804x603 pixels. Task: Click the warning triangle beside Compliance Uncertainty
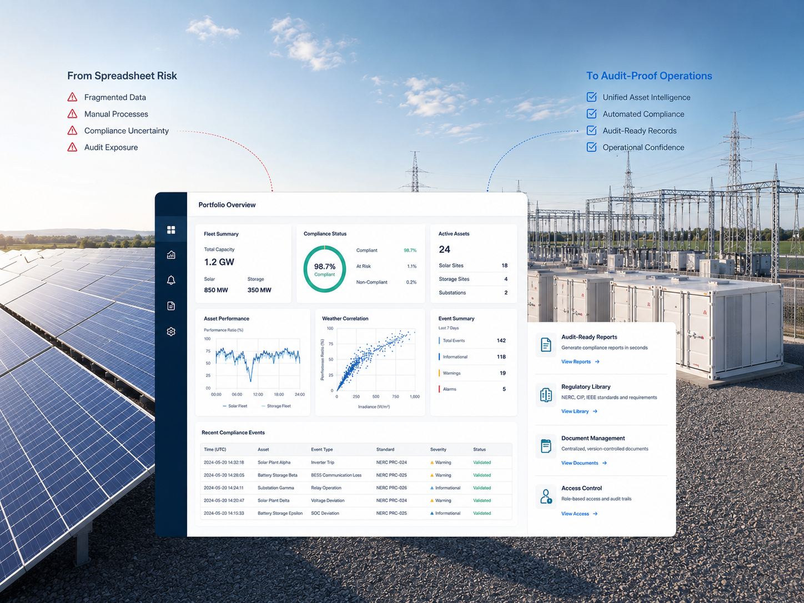coord(72,130)
